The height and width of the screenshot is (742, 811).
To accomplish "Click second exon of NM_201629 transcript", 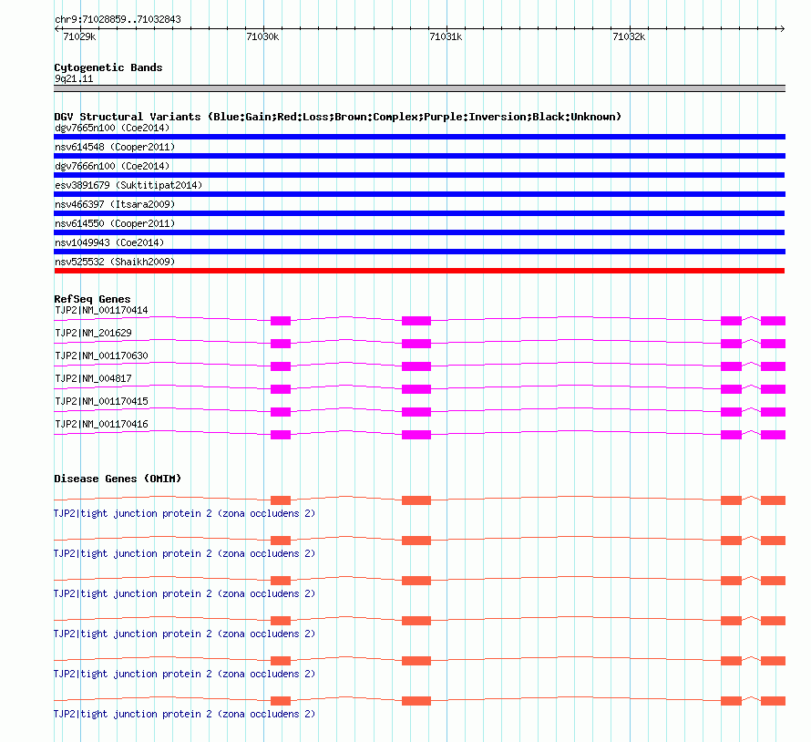I will [416, 344].
